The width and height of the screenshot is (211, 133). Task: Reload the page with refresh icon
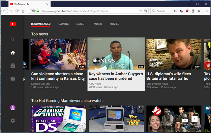point(17,11)
